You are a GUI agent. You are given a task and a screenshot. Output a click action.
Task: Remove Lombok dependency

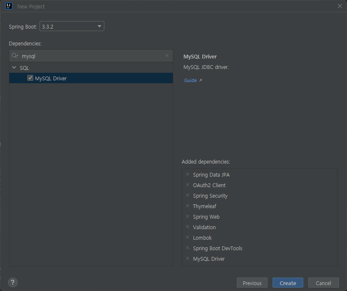point(188,238)
